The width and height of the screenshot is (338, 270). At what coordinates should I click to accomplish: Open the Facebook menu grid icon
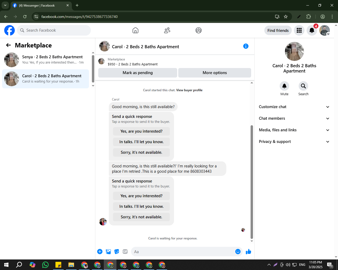point(299,30)
